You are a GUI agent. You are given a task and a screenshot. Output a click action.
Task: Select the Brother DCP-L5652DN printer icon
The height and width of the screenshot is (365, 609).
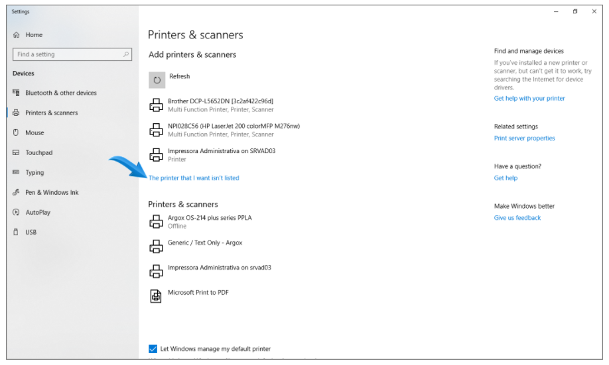click(156, 105)
